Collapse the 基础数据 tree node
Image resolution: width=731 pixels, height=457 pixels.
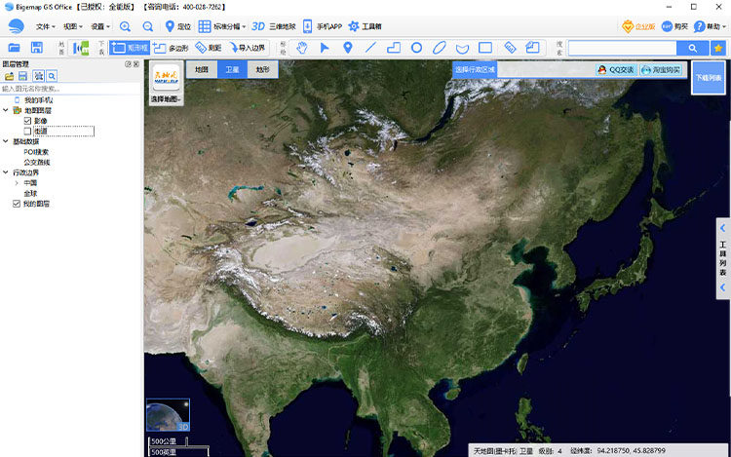coord(6,141)
